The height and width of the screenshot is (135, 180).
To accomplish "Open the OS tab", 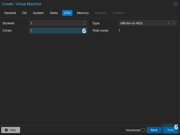I will [x=24, y=13].
